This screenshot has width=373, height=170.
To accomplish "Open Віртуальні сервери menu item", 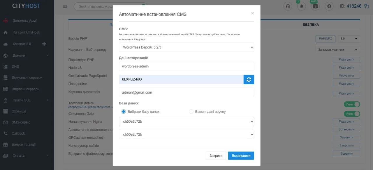I will click(27, 78).
